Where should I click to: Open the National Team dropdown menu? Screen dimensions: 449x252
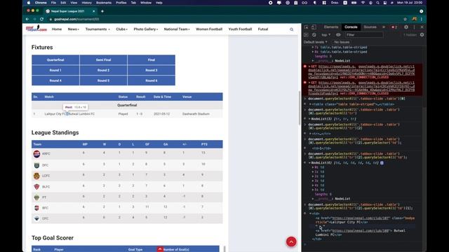pos(177,29)
